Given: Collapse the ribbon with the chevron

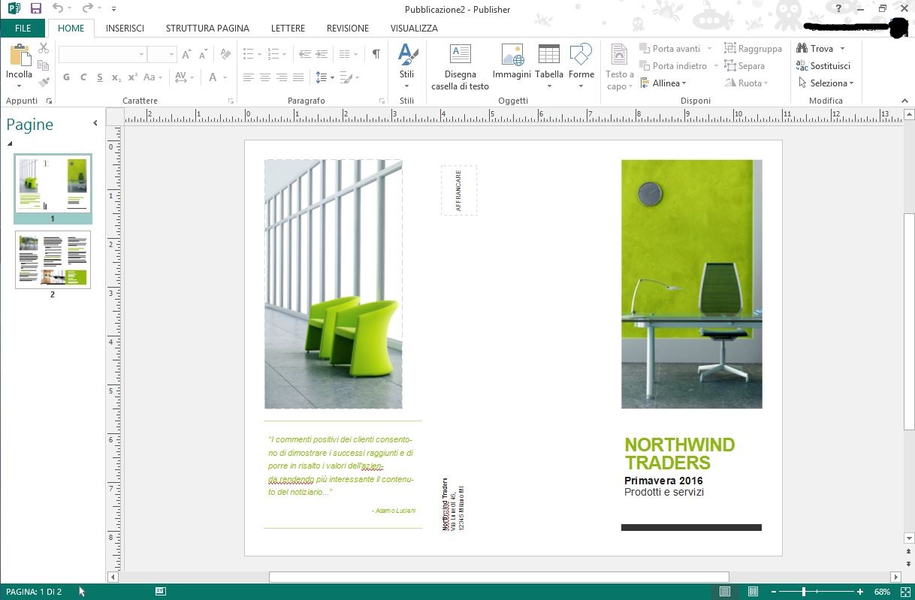Looking at the screenshot, I should [x=904, y=101].
